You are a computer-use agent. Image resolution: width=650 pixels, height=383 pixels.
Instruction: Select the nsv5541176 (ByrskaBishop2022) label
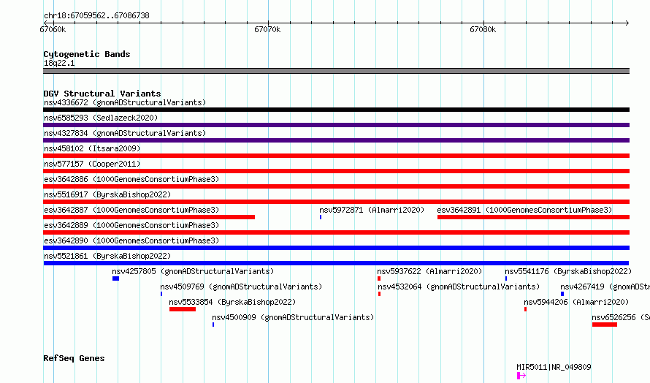[x=568, y=271]
